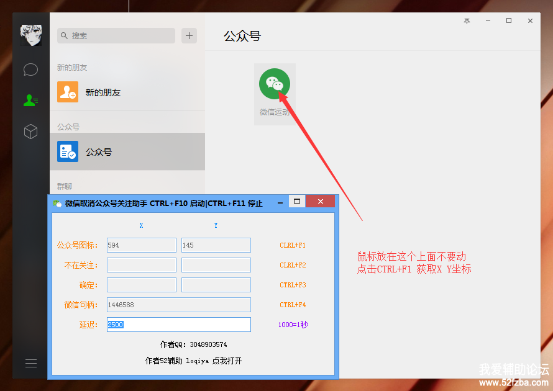Open the hamburger settings menu in WeChat
553x391 pixels.
[31, 363]
